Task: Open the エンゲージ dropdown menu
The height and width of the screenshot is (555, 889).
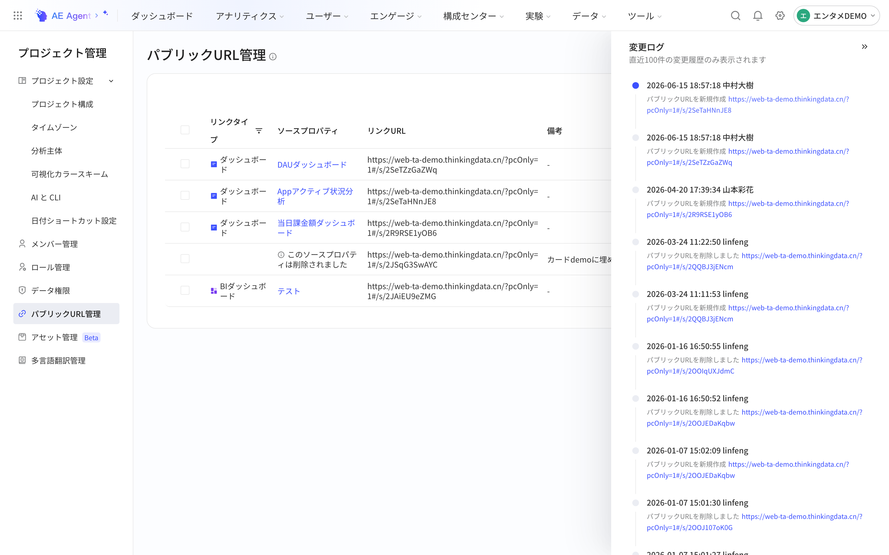Action: 396,16
